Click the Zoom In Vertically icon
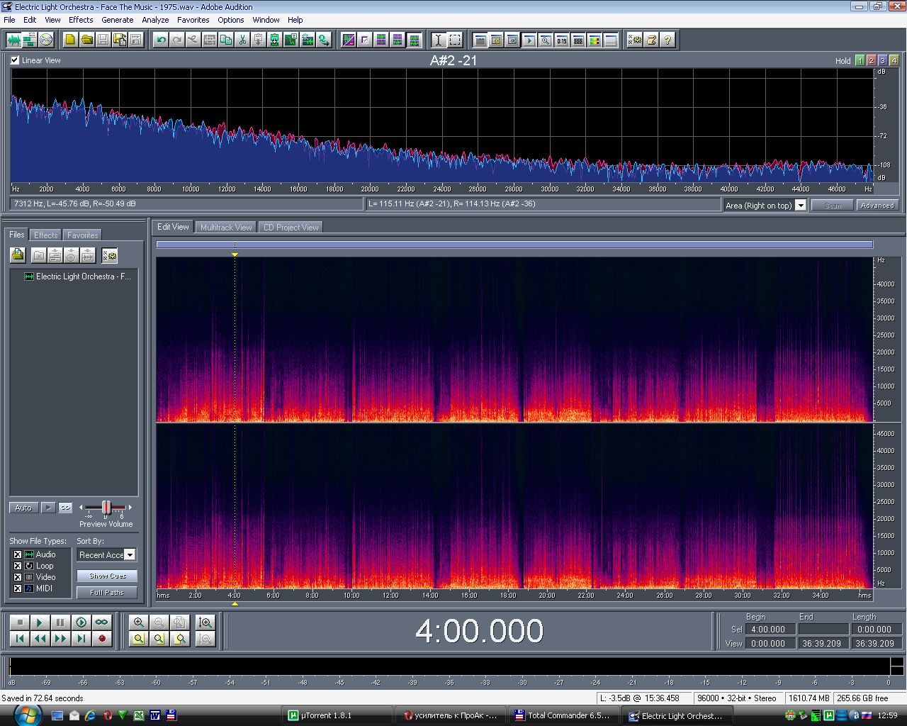This screenshot has width=907, height=726. point(205,622)
